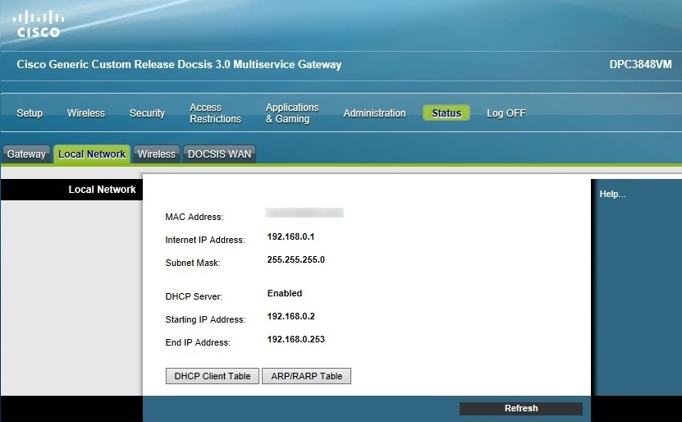Open the Setup menu
The height and width of the screenshot is (422, 682).
(30, 113)
